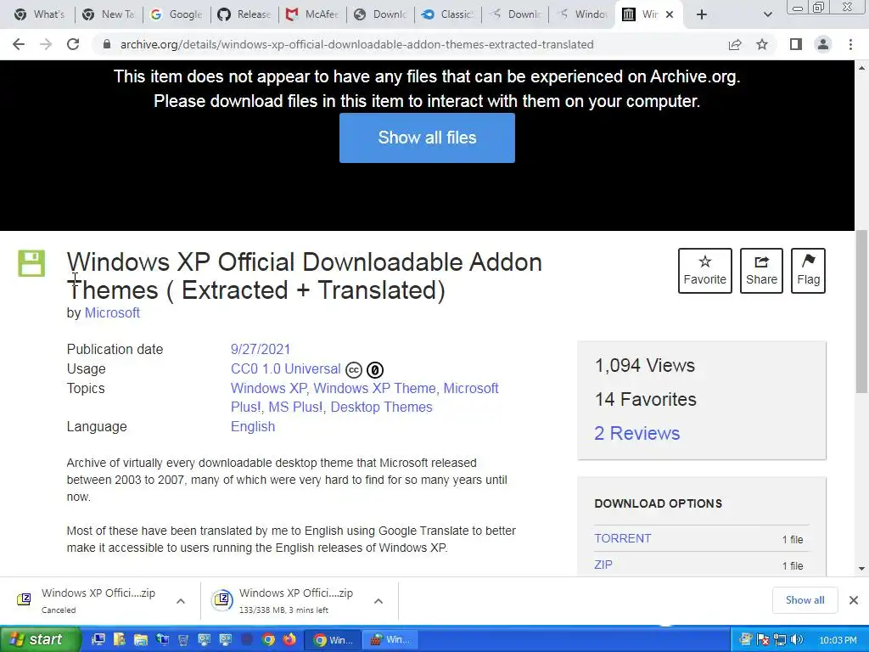Expand options for the in-progress zip download

(x=378, y=600)
